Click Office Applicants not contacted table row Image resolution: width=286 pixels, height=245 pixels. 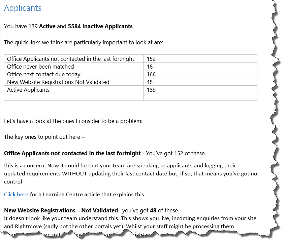click(130, 58)
